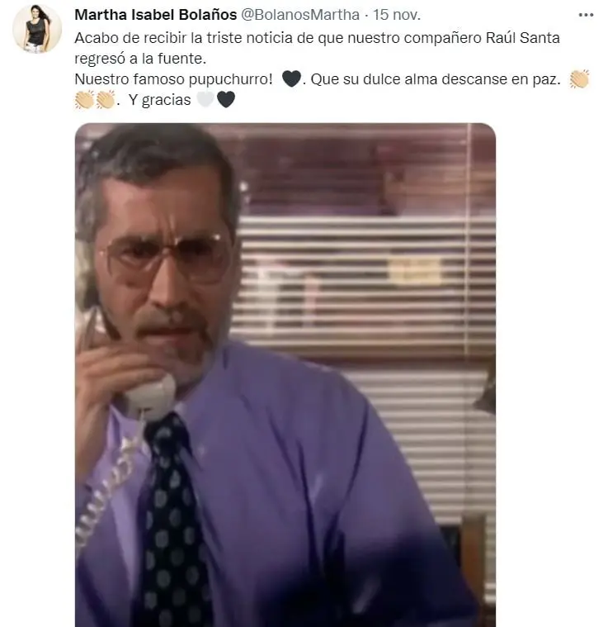Click the phrase 'regresó a la fuente.'

point(140,59)
